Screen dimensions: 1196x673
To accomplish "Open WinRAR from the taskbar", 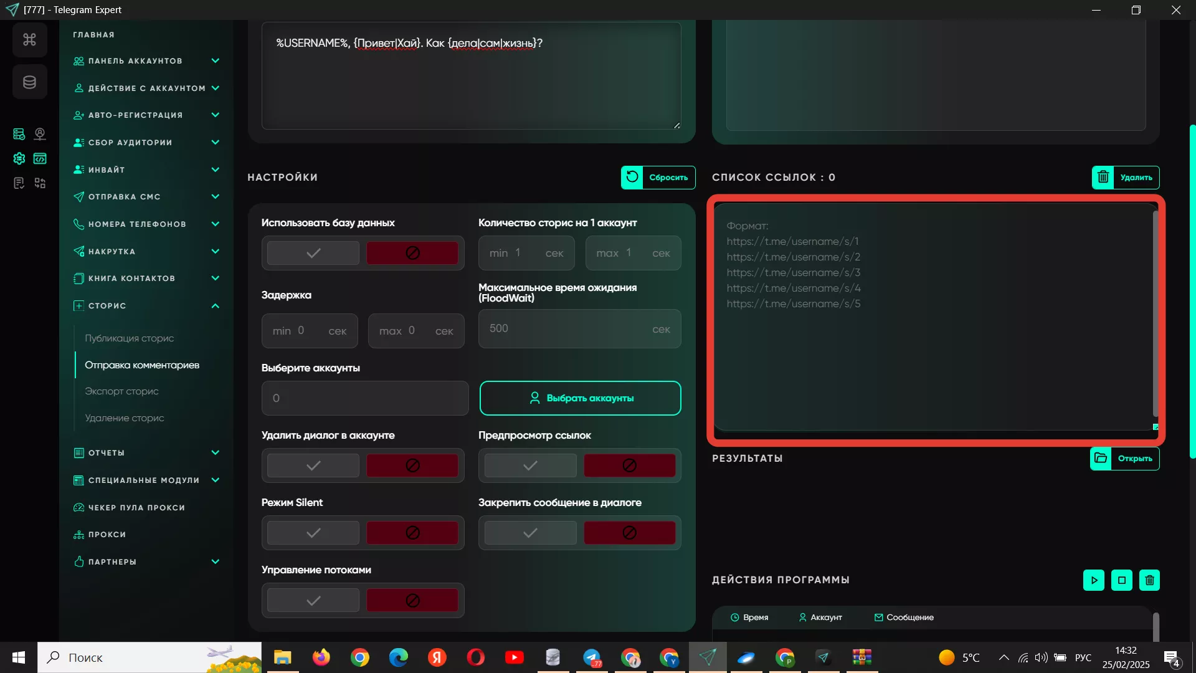I will pyautogui.click(x=862, y=657).
